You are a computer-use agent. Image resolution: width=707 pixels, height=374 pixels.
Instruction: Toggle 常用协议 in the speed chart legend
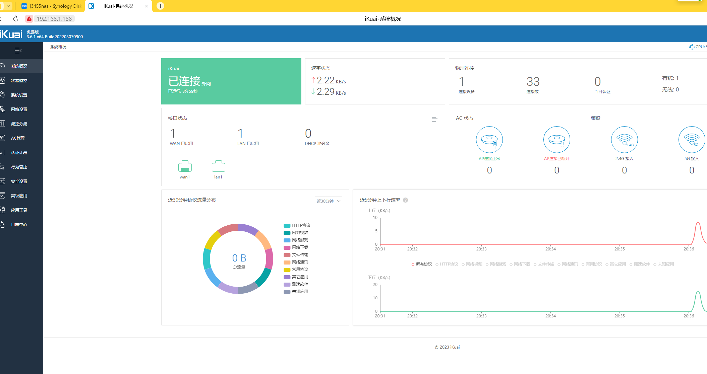pyautogui.click(x=592, y=264)
